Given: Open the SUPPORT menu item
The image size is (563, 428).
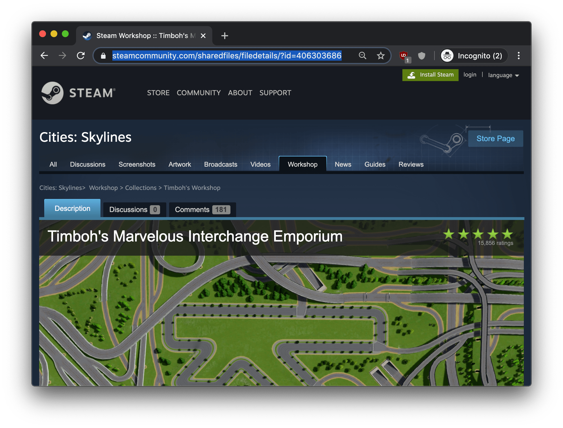Looking at the screenshot, I should (x=275, y=93).
